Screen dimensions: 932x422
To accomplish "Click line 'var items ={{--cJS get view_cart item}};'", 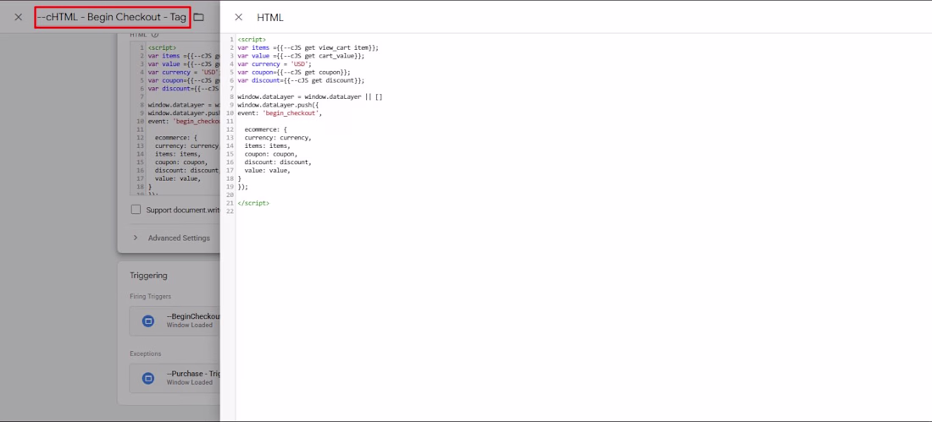I will pyautogui.click(x=308, y=47).
